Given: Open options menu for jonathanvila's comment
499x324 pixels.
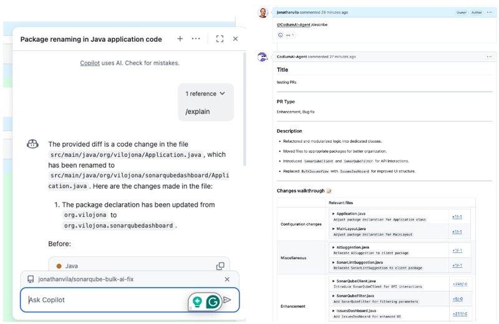Looking at the screenshot, I should [489, 12].
